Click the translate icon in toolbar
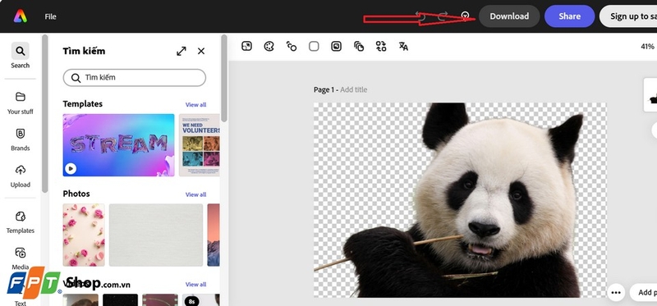Viewport: 657px width, 306px height. 403,47
